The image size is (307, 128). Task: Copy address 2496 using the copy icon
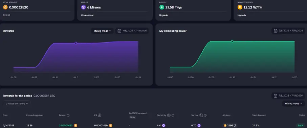pyautogui.click(x=235, y=125)
